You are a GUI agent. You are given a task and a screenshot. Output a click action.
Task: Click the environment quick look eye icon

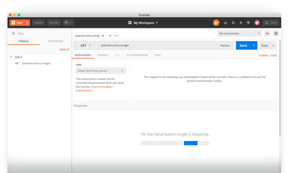click(267, 33)
